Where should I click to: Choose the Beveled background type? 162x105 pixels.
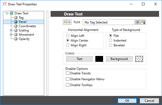[111, 45]
